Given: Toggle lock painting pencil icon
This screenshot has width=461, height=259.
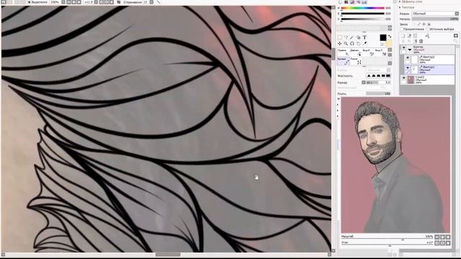Looking at the screenshot, I should click(419, 24).
